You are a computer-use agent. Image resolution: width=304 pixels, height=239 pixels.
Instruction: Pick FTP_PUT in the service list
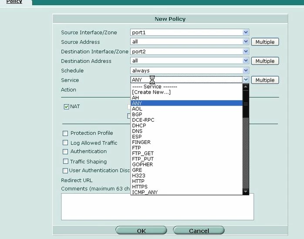(187, 159)
